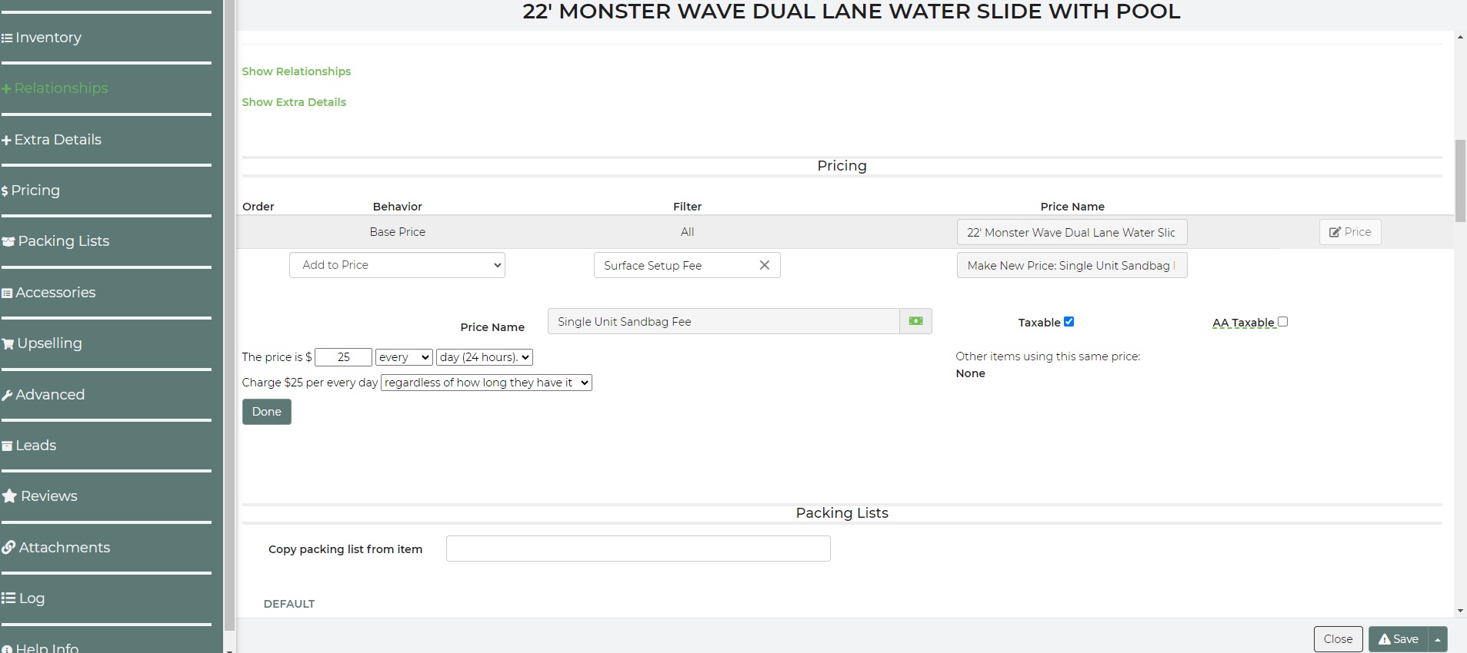Enable the AA Taxable checkbox

coord(1282,322)
